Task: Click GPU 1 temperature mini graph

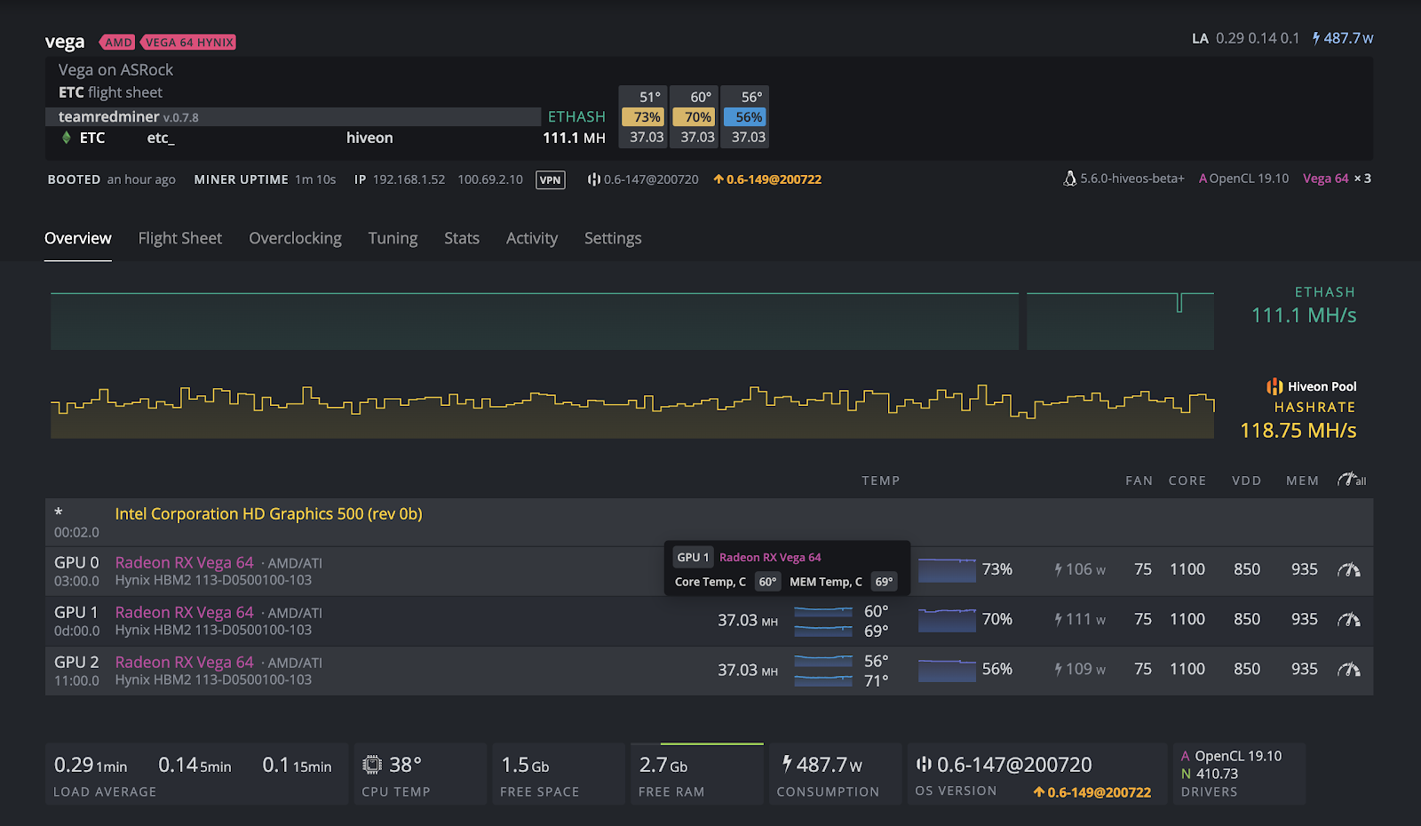Action: tap(823, 621)
